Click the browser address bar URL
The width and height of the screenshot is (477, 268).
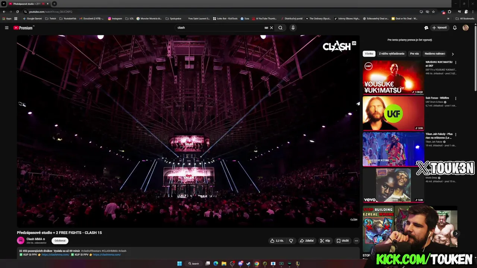51,12
